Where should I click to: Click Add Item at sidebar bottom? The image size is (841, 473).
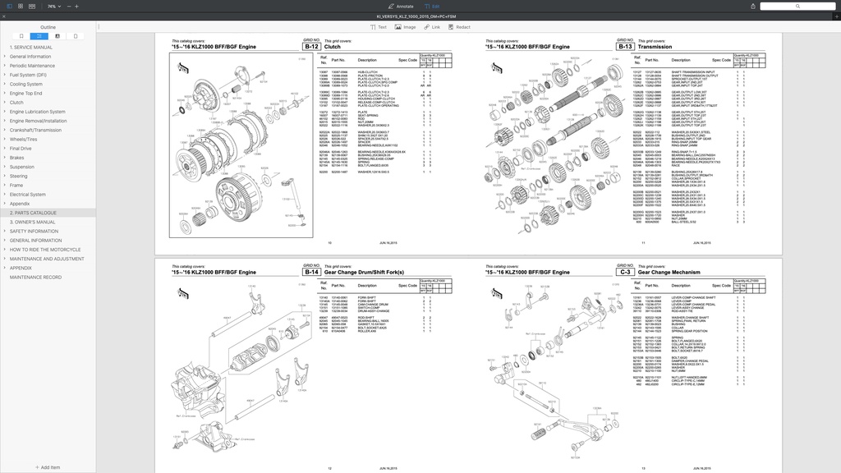pos(48,467)
